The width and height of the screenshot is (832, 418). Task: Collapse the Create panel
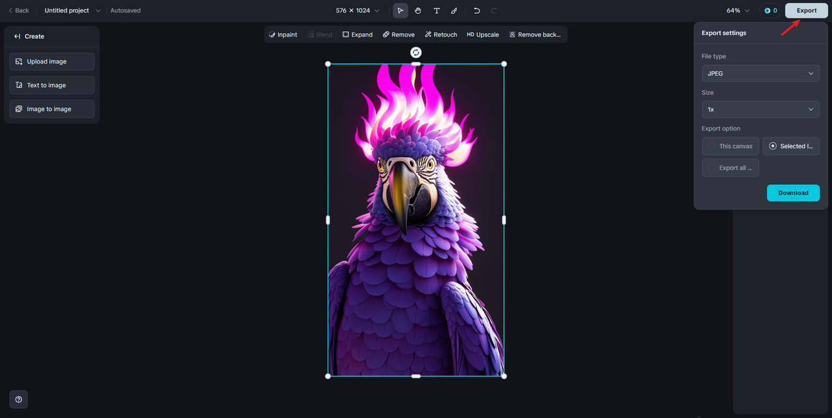[18, 36]
